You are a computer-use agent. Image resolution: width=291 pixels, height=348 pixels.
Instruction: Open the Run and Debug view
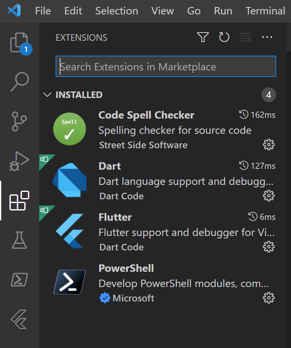click(x=19, y=160)
